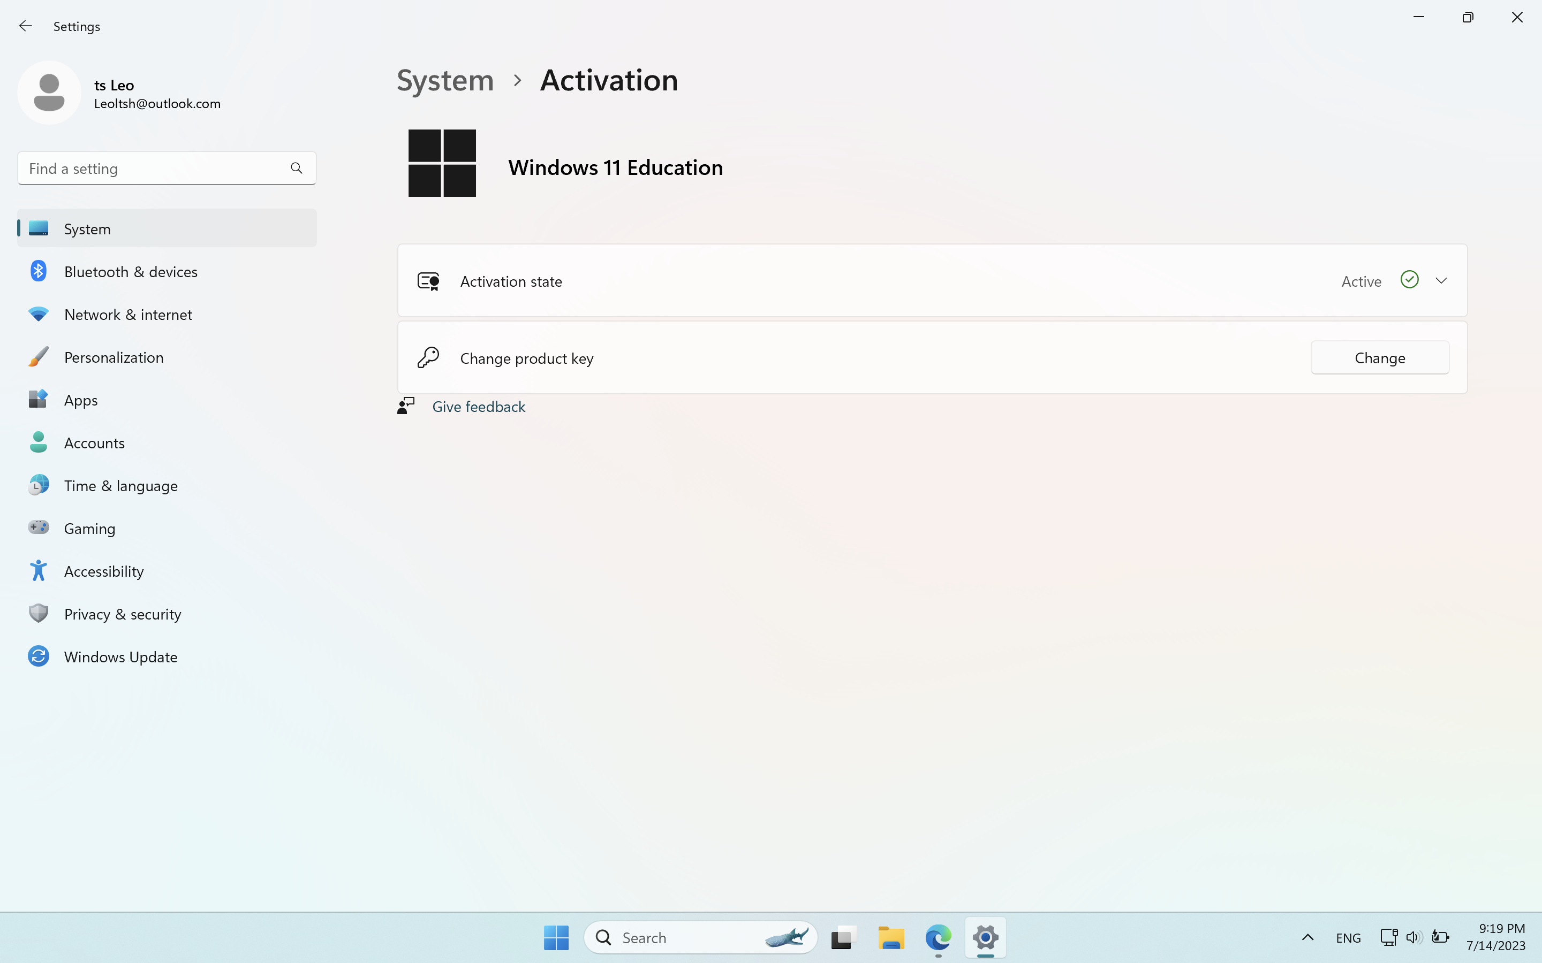Screen dimensions: 1542x963
Task: Click the Bluetooth & devices icon
Action: tap(38, 271)
